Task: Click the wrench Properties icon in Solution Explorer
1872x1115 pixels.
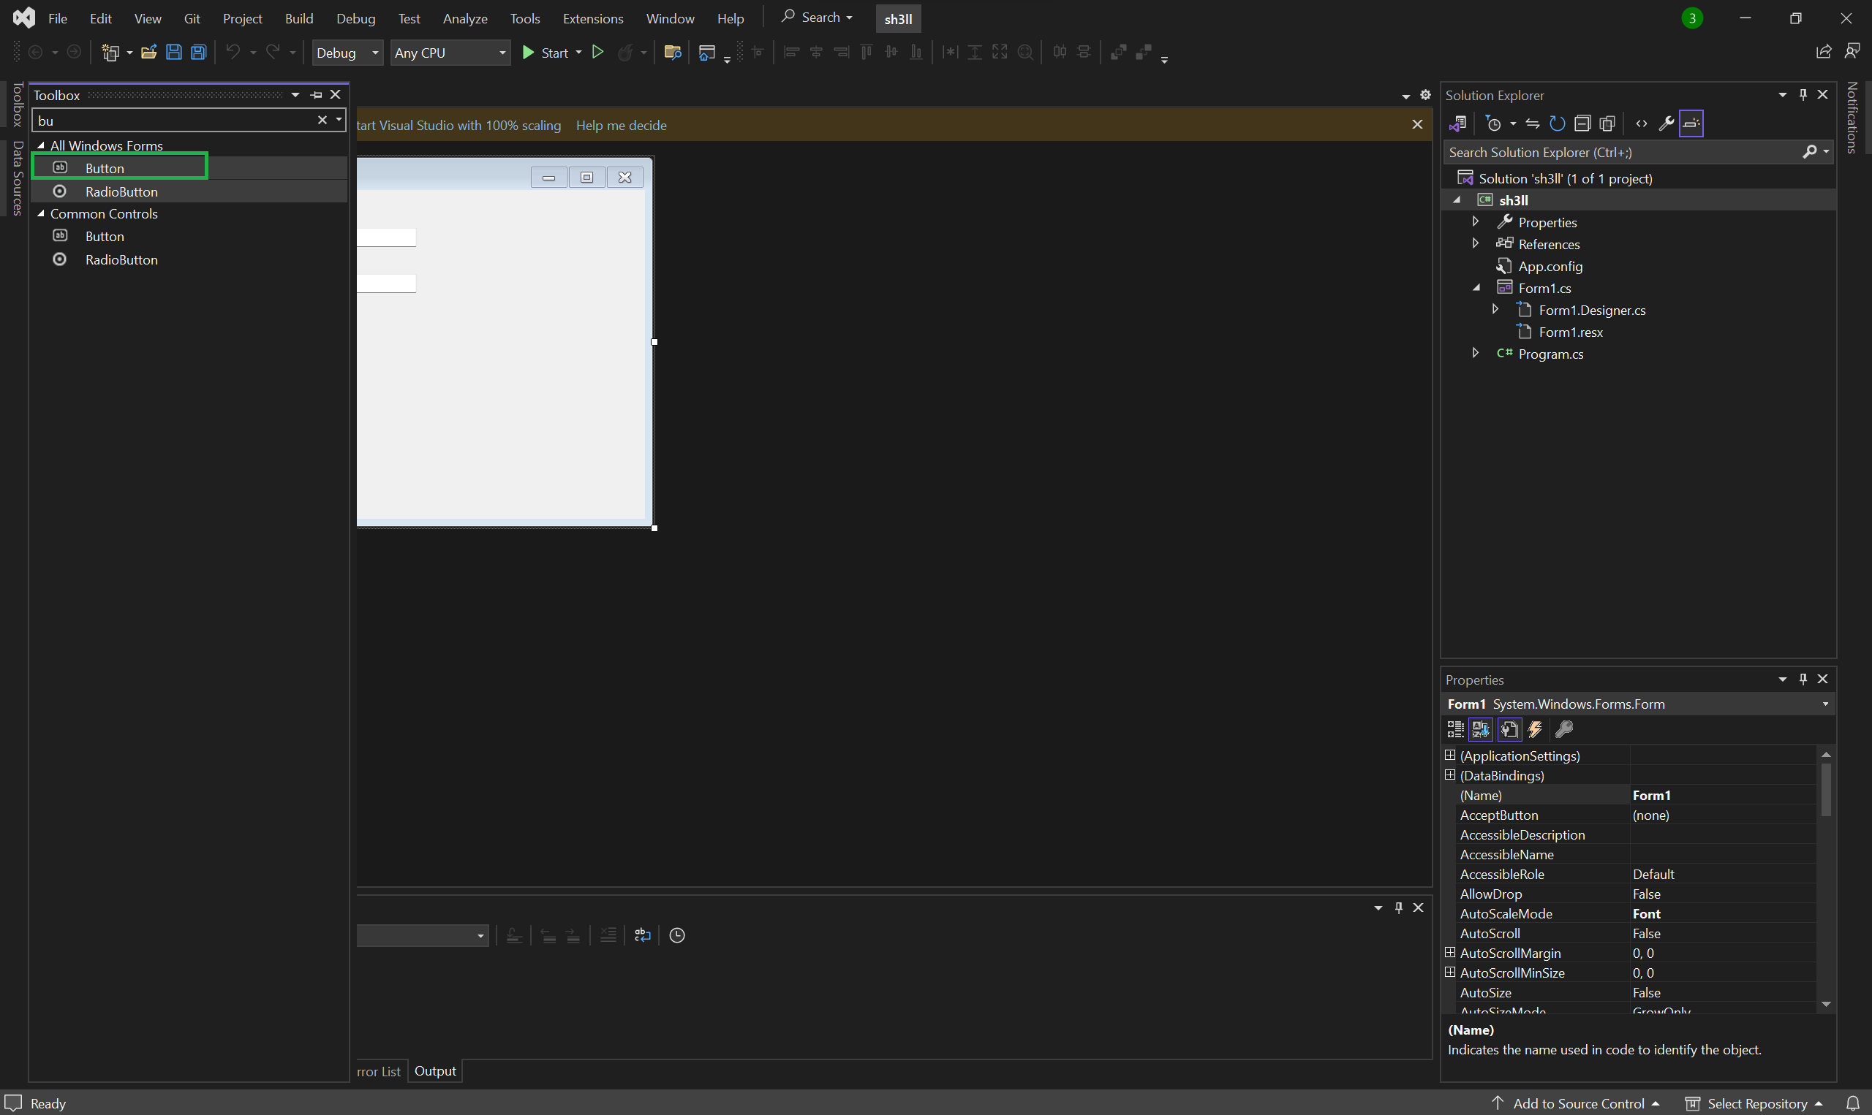Action: [x=1666, y=124]
